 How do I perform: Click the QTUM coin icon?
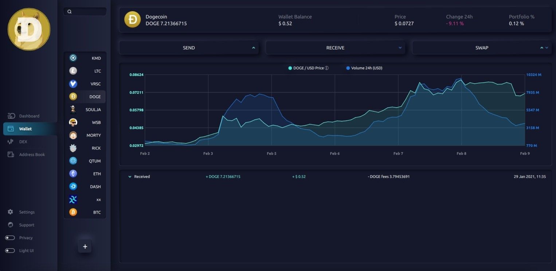pos(73,161)
